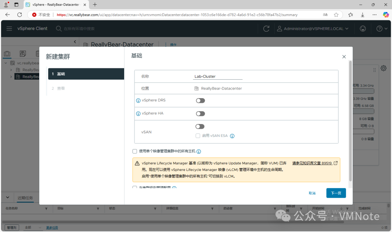
Task: Click the 管理列 manage columns button
Action: click(x=12, y=228)
